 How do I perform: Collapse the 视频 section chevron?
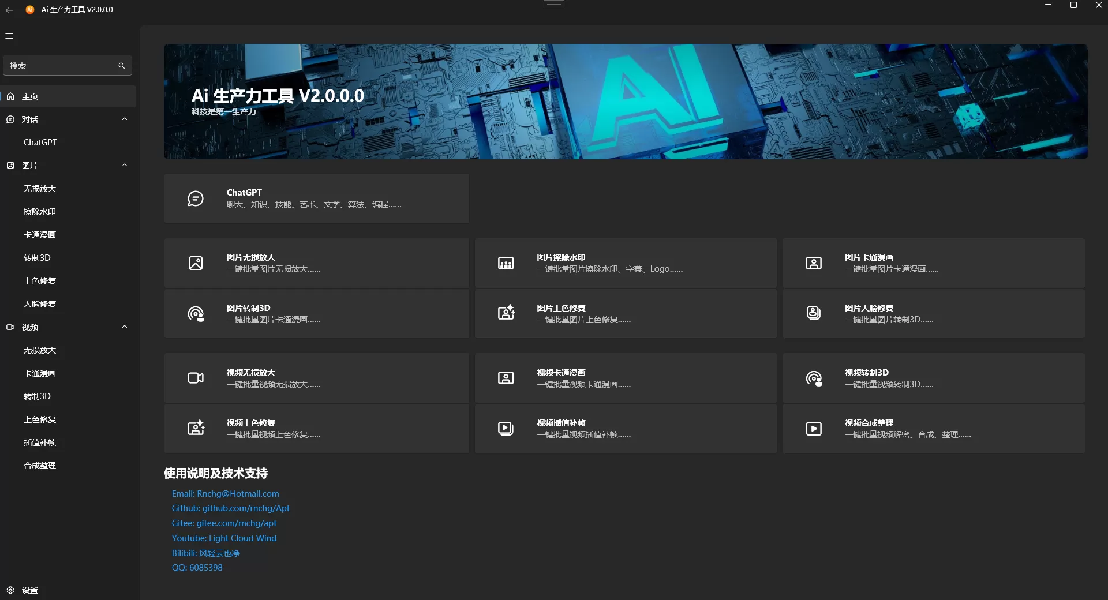125,327
